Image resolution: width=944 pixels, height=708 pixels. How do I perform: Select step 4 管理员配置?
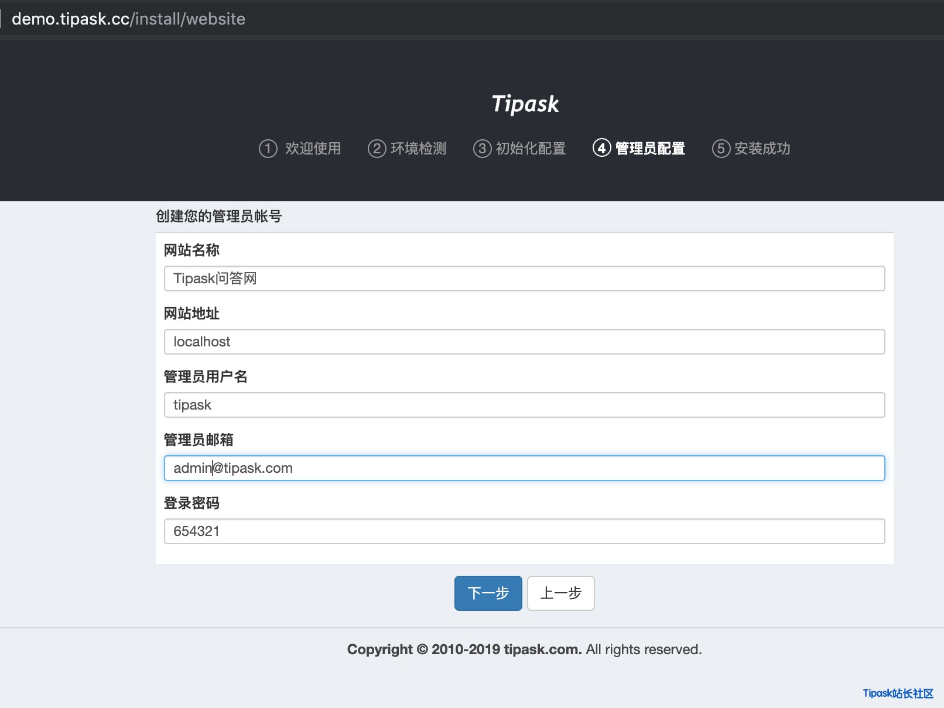point(639,149)
